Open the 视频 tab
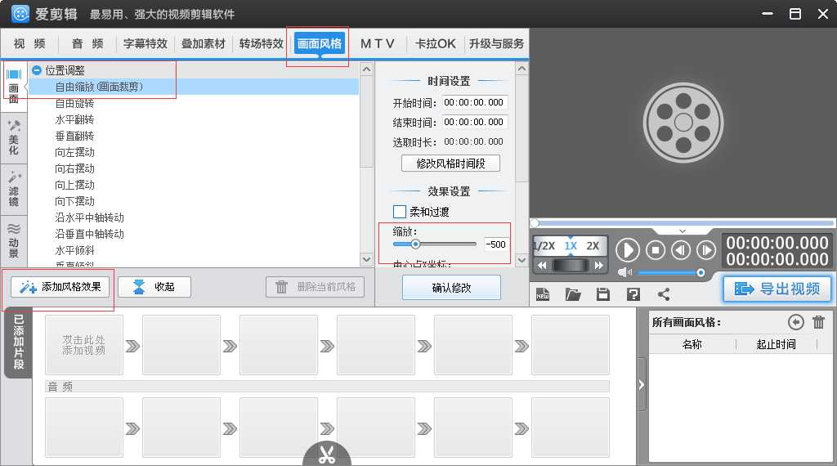This screenshot has width=837, height=466. click(29, 43)
